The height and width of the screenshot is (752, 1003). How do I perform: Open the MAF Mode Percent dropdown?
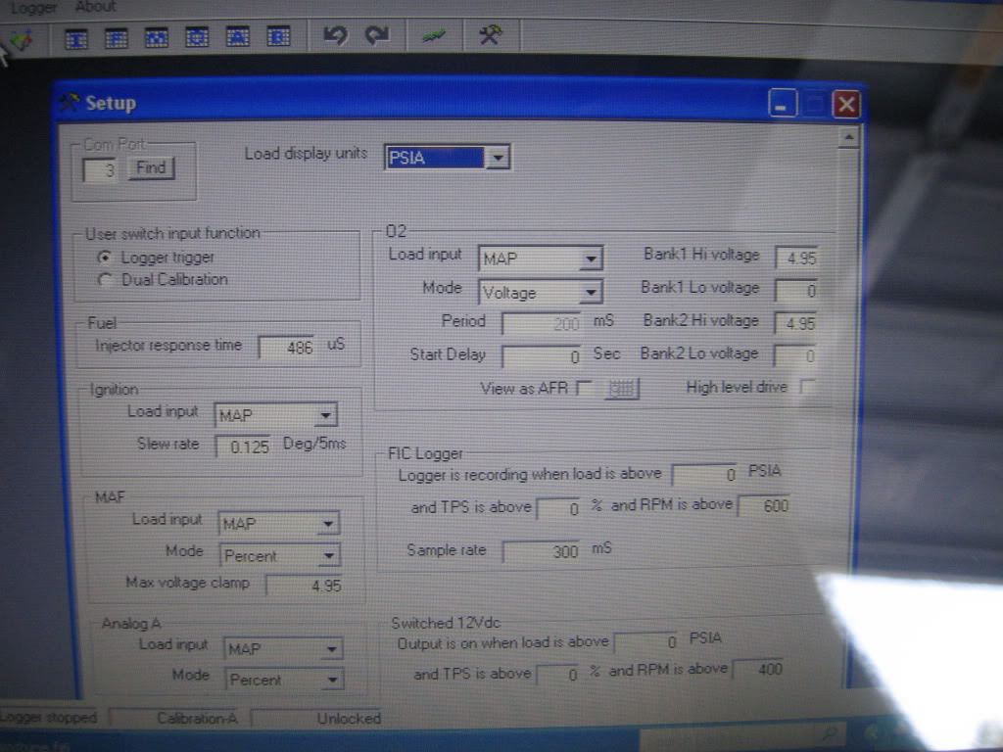click(329, 556)
